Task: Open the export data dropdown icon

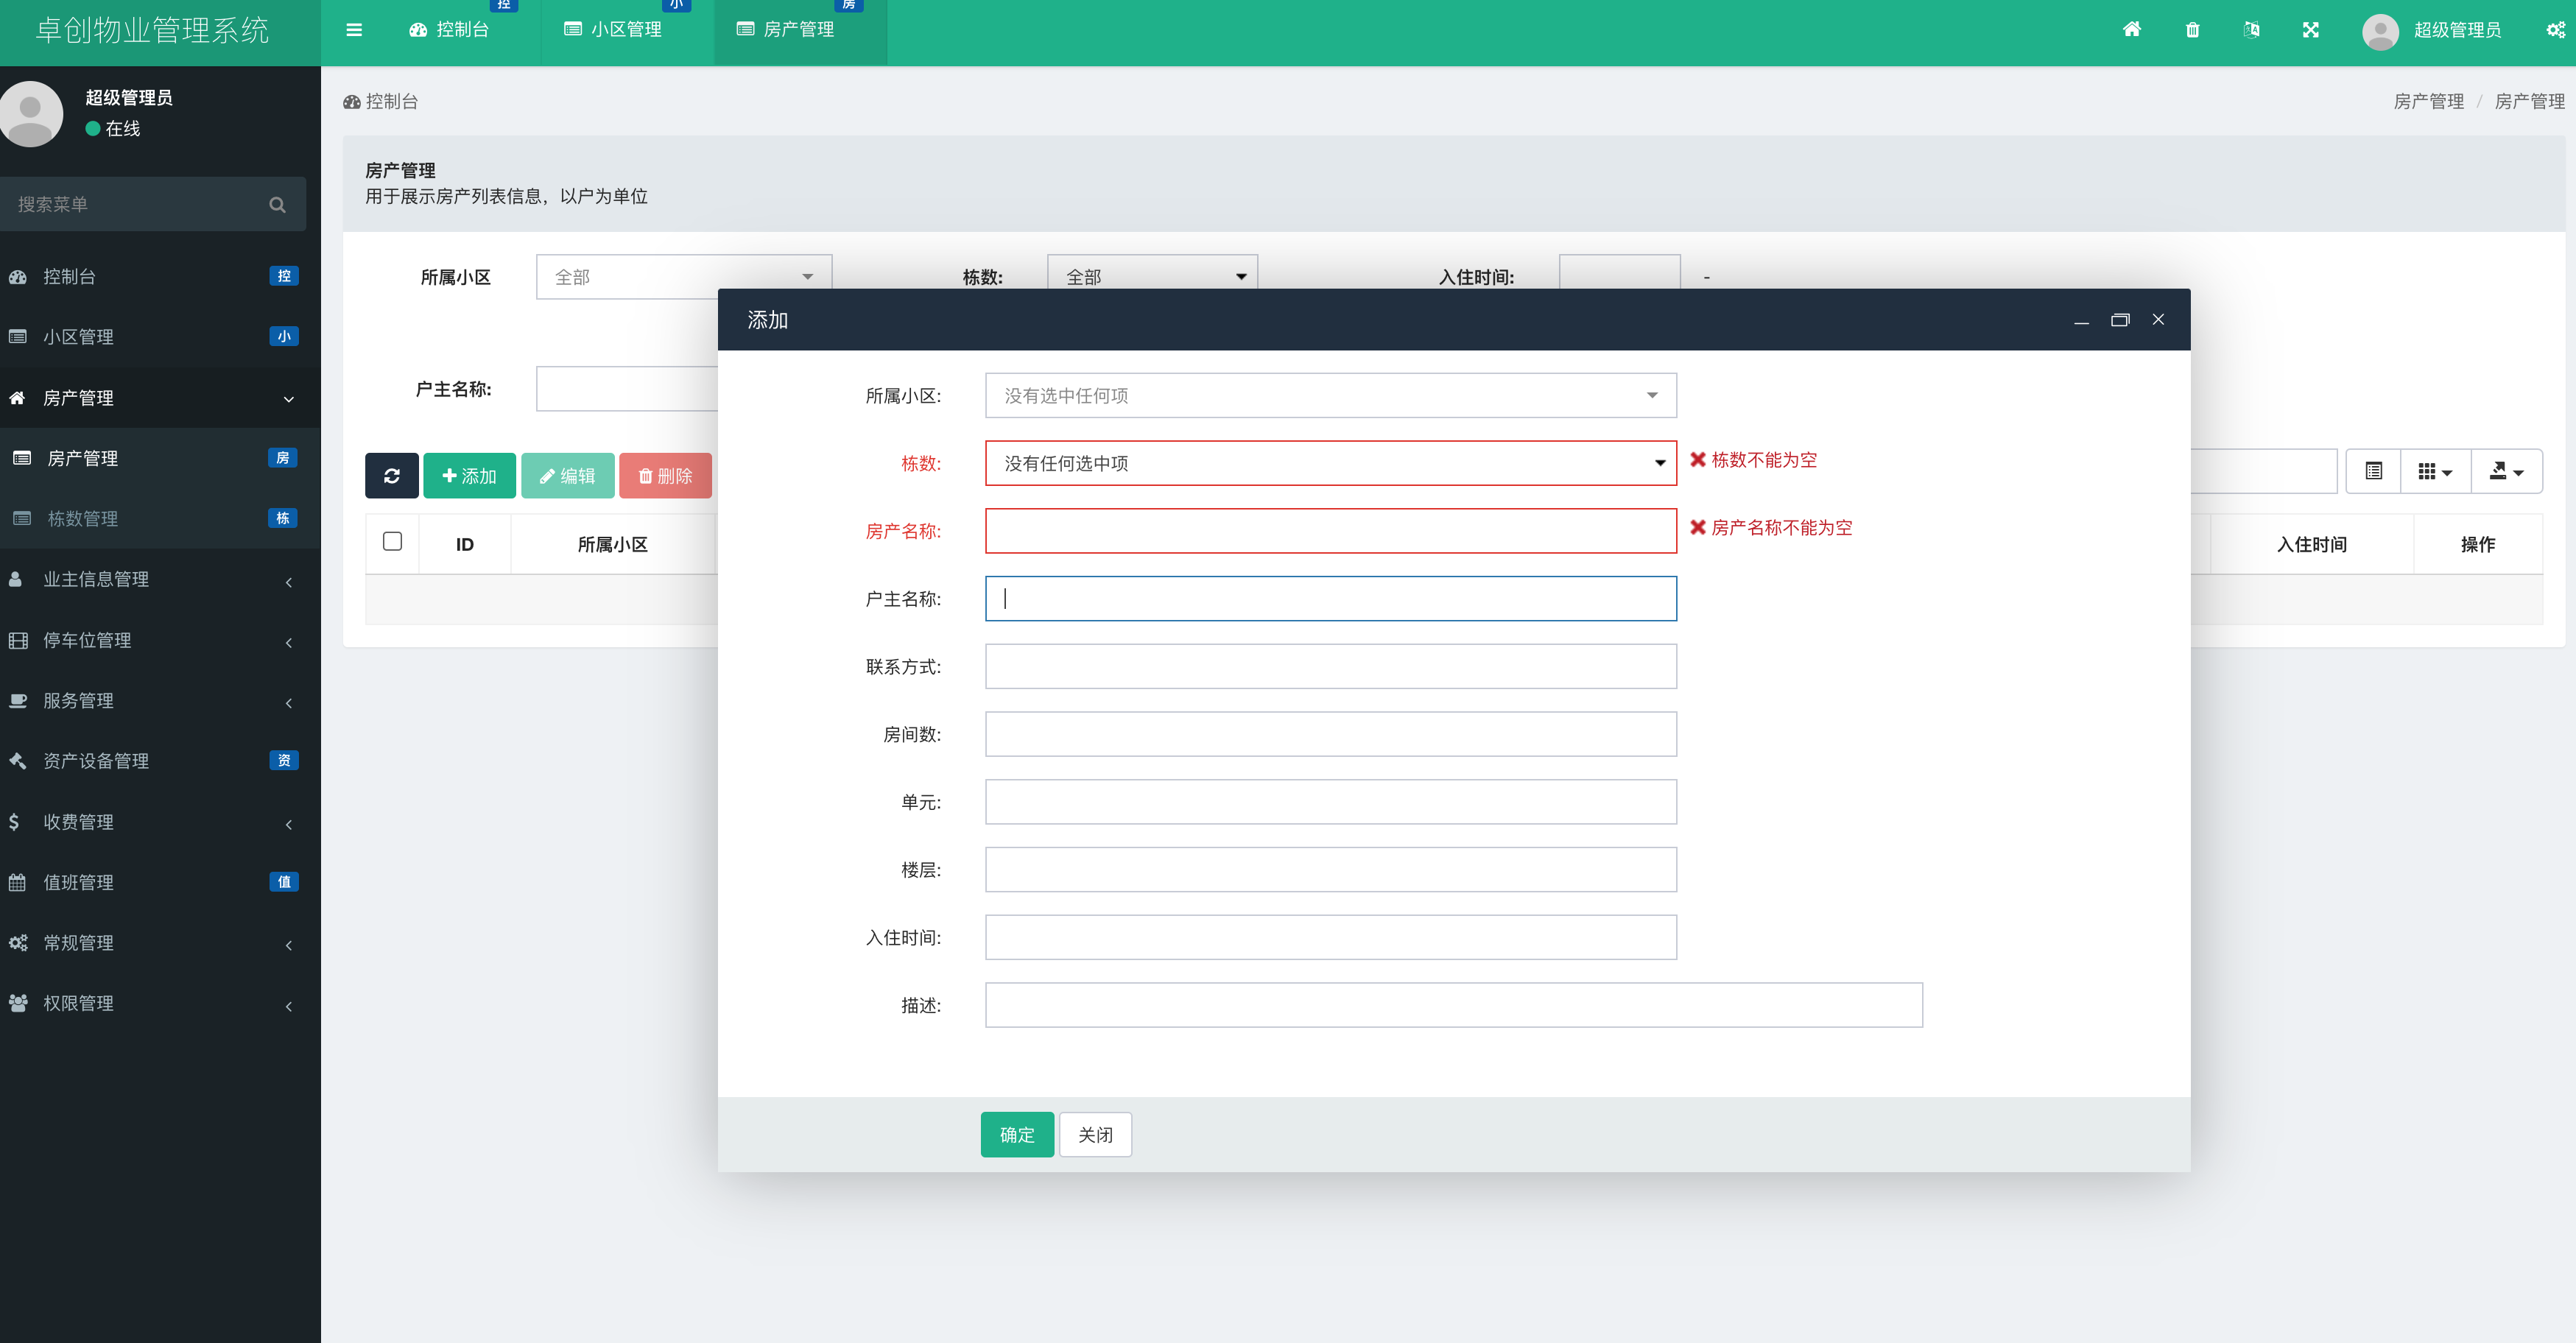Action: point(2505,471)
